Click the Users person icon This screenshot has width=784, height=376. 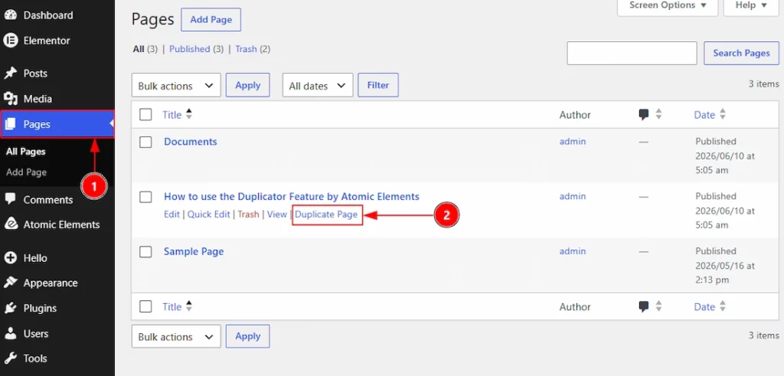11,334
